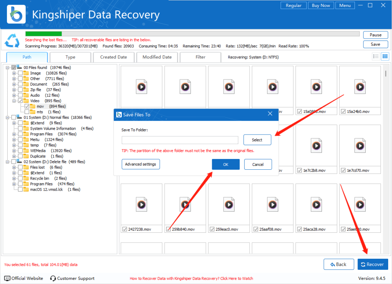Click the Audio folder icon
This screenshot has width=392, height=284.
[26, 95]
